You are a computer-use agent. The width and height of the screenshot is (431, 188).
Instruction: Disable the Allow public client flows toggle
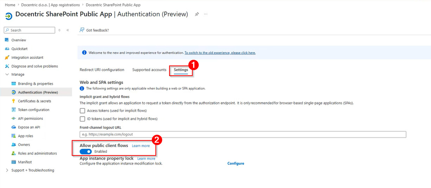point(86,152)
